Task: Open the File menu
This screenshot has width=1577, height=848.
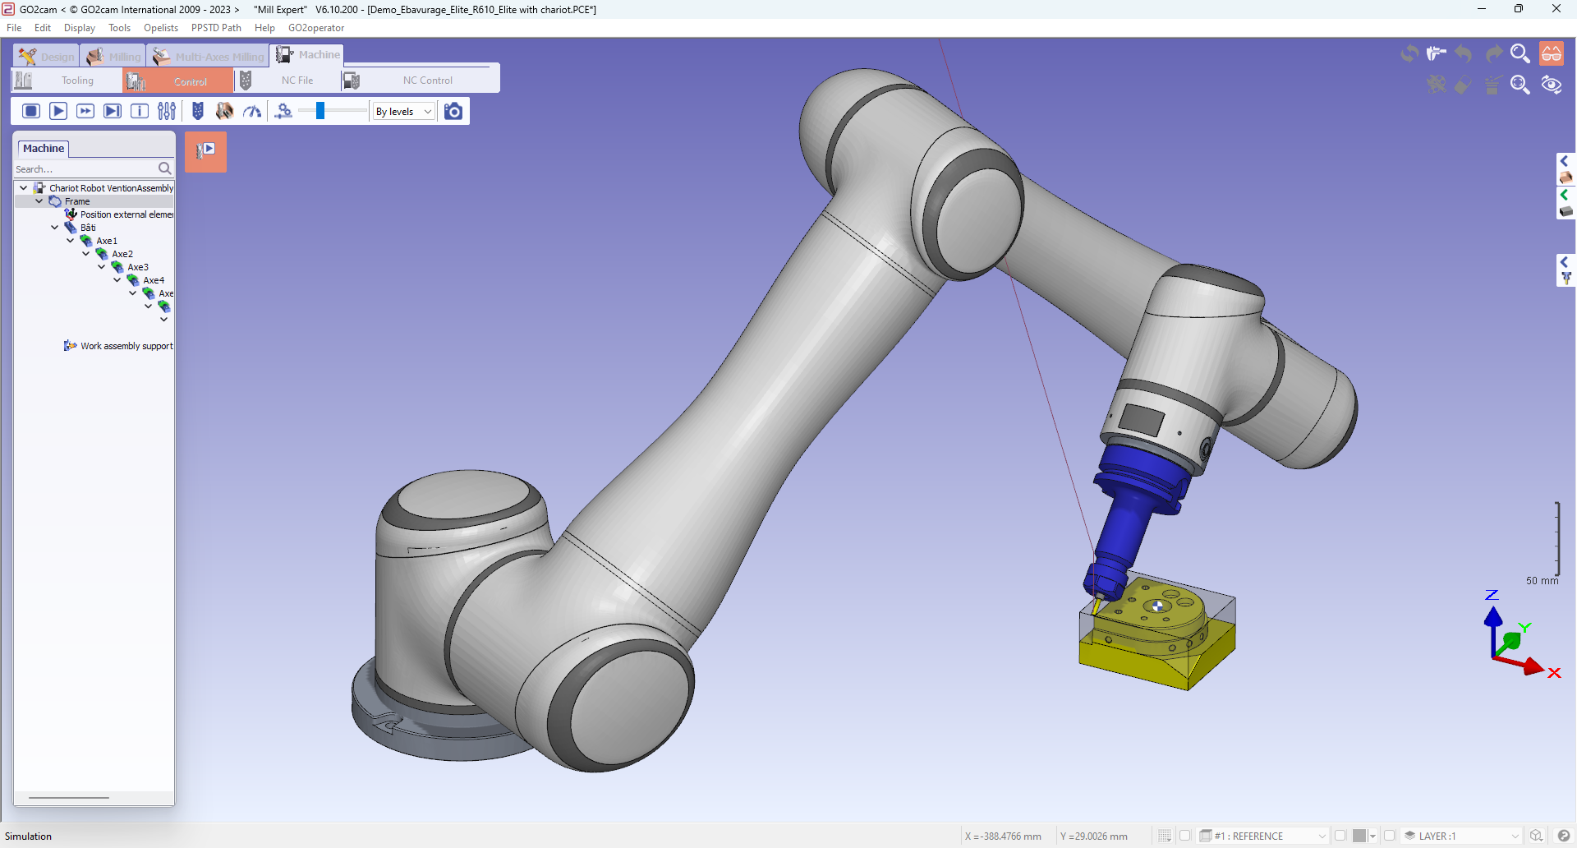Action: [14, 28]
